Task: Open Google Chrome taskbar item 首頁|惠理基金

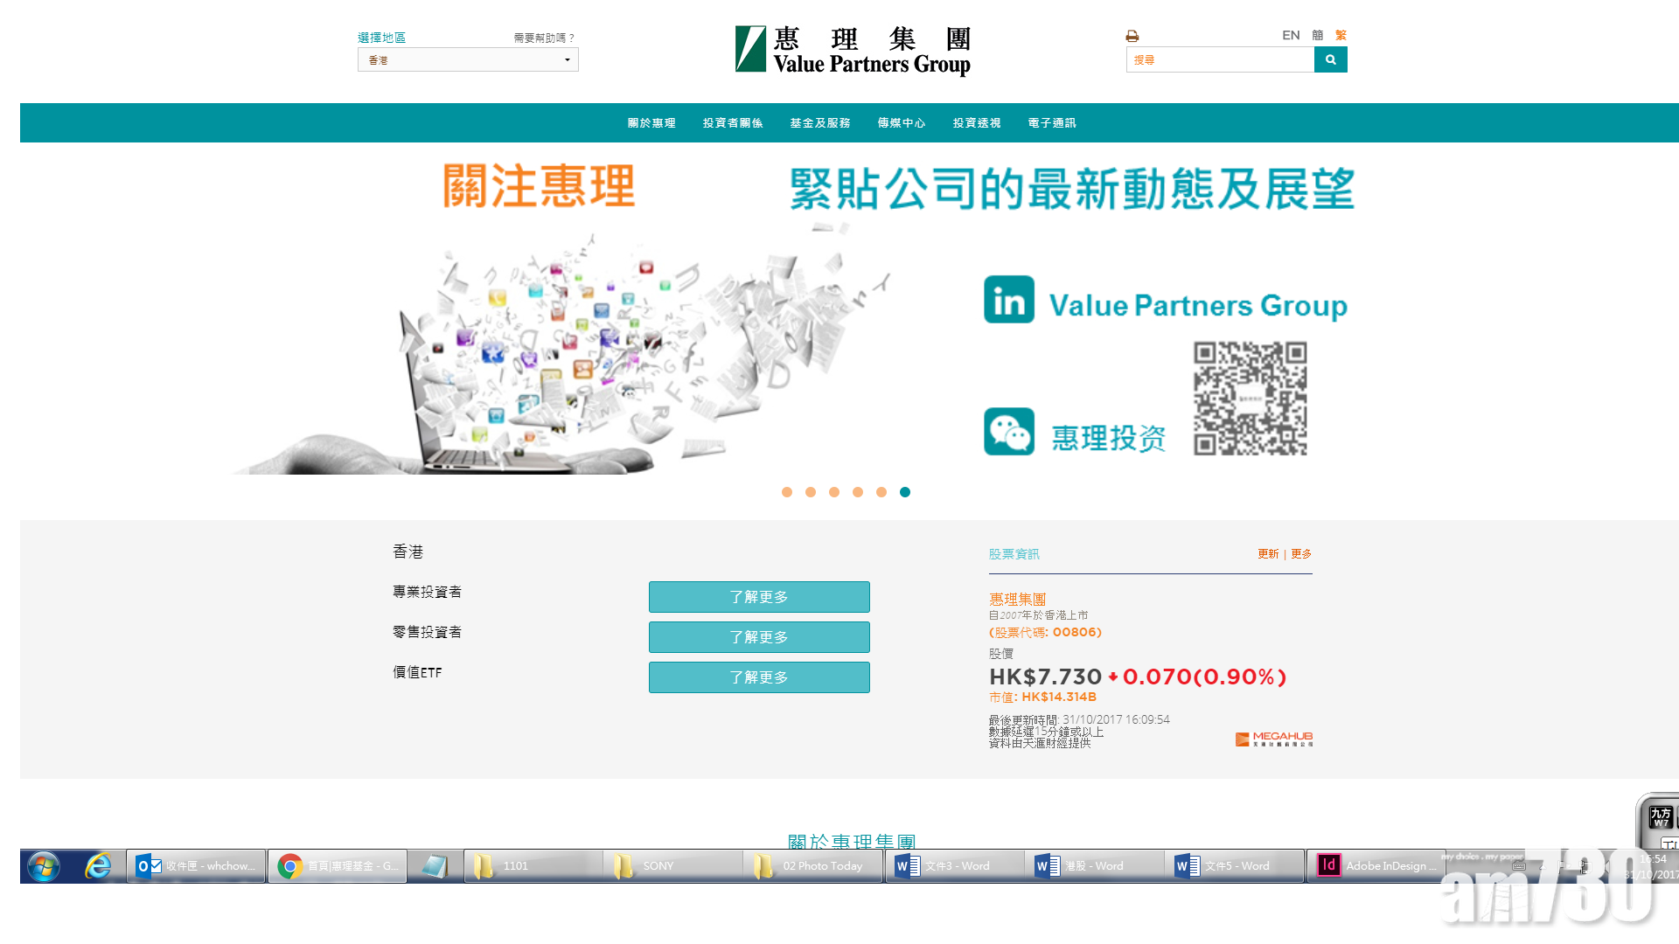Action: pyautogui.click(x=337, y=865)
